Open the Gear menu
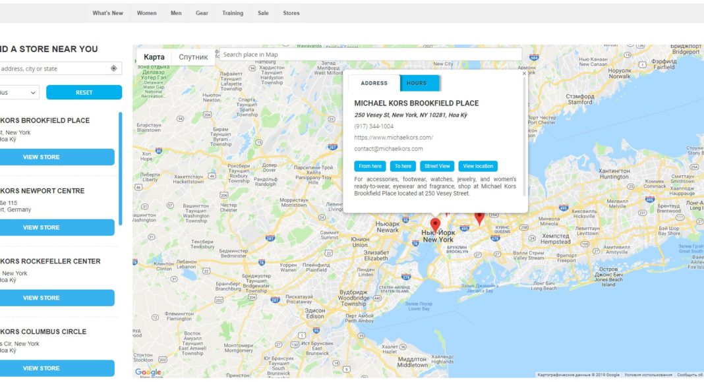The width and height of the screenshot is (704, 382). pos(202,13)
